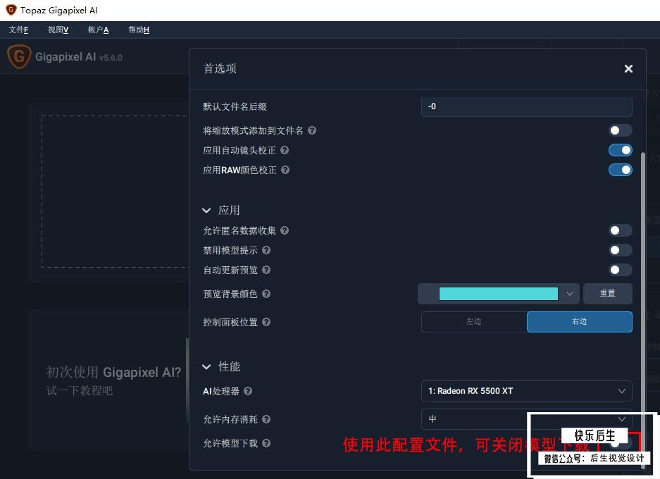Click the Topaz title bar app icon
The height and width of the screenshot is (479, 660).
11,10
